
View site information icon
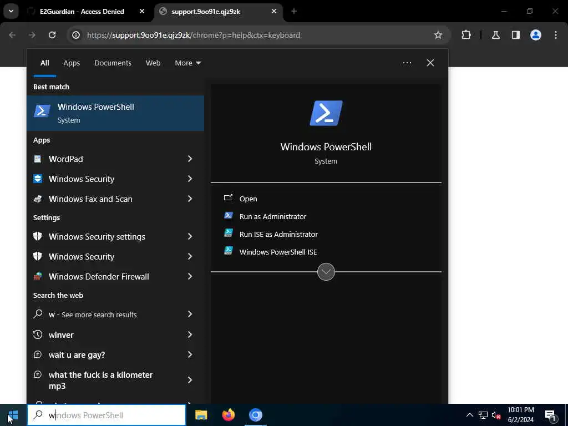tap(76, 35)
